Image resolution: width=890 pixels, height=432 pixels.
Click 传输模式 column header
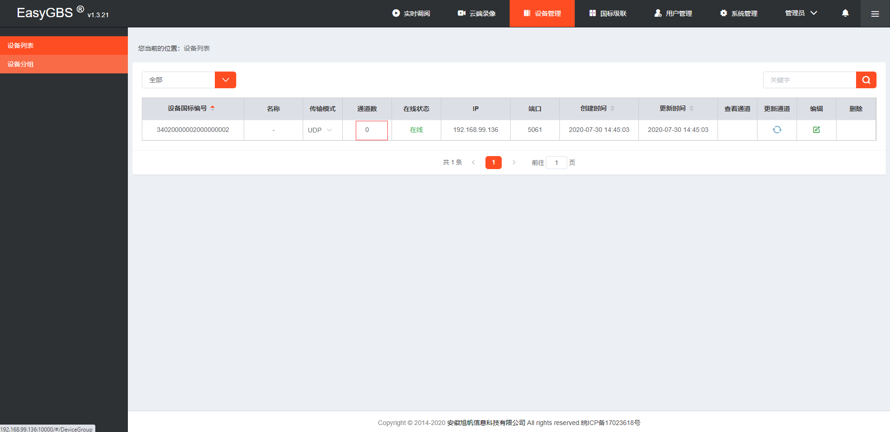[323, 109]
